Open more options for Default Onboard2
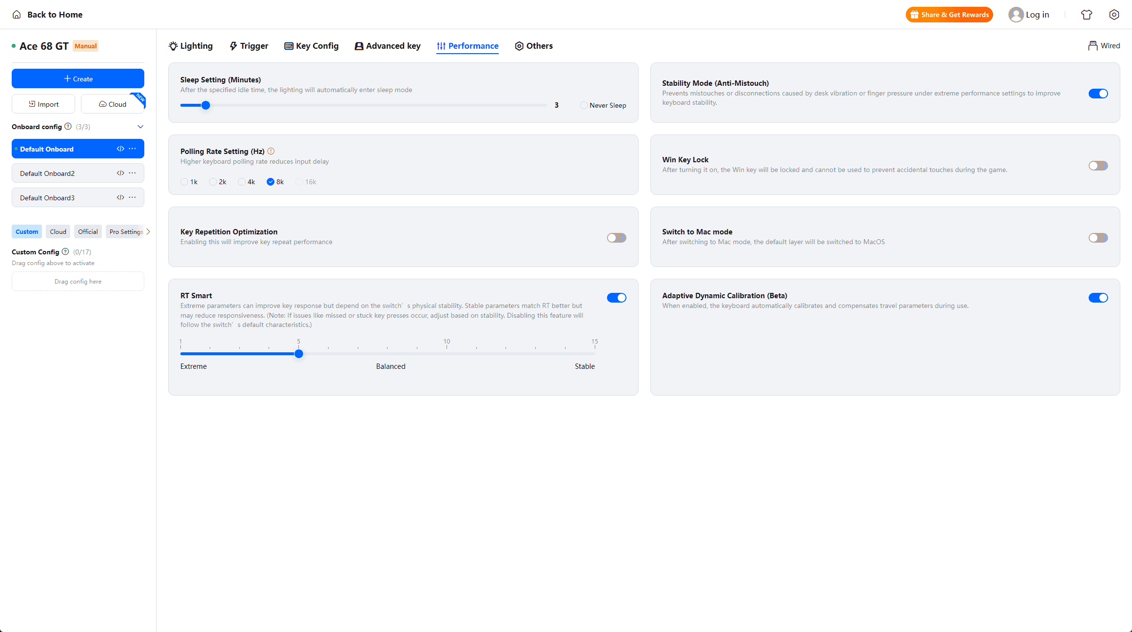The height and width of the screenshot is (632, 1132). [x=132, y=173]
